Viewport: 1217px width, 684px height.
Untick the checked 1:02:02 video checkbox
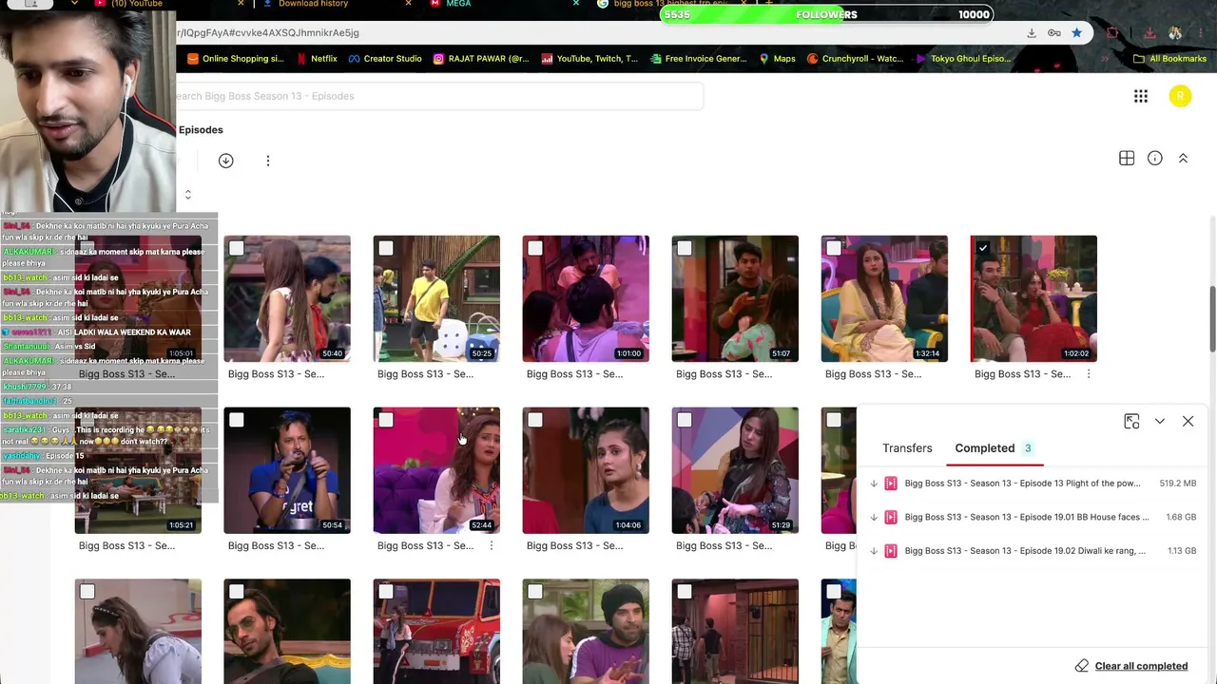tap(983, 249)
